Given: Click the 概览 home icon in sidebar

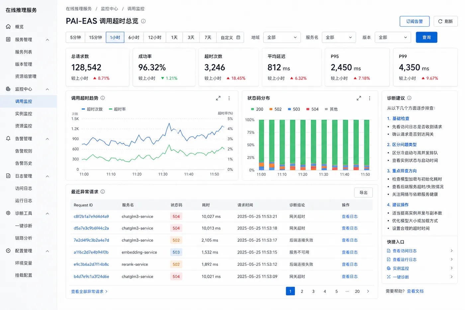Looking at the screenshot, I should (x=8, y=27).
